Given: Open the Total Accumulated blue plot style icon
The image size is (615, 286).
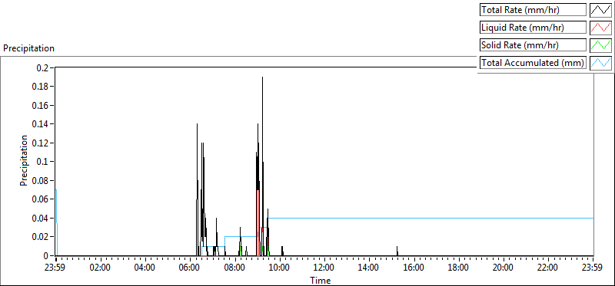Looking at the screenshot, I should tap(600, 63).
